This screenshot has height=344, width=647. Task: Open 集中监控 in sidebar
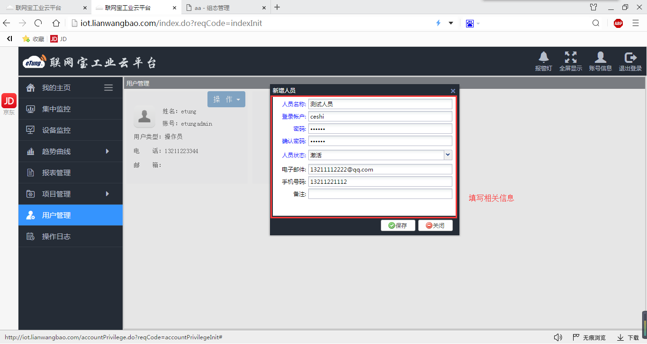point(71,109)
